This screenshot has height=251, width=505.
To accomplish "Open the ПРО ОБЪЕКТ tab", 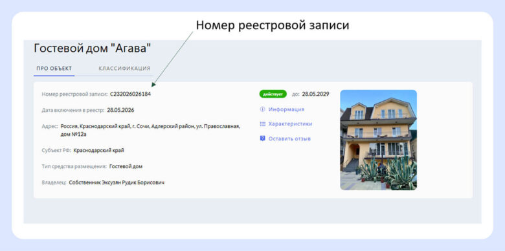I will 54,69.
